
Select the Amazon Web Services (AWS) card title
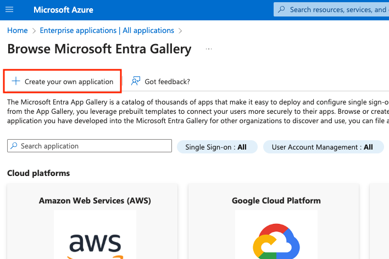(95, 200)
